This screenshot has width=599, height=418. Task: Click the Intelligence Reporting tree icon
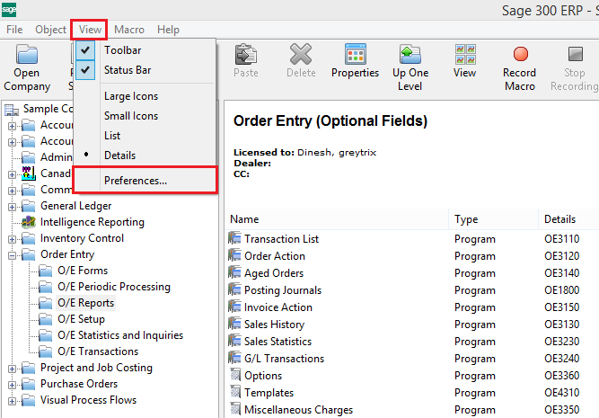pos(28,222)
